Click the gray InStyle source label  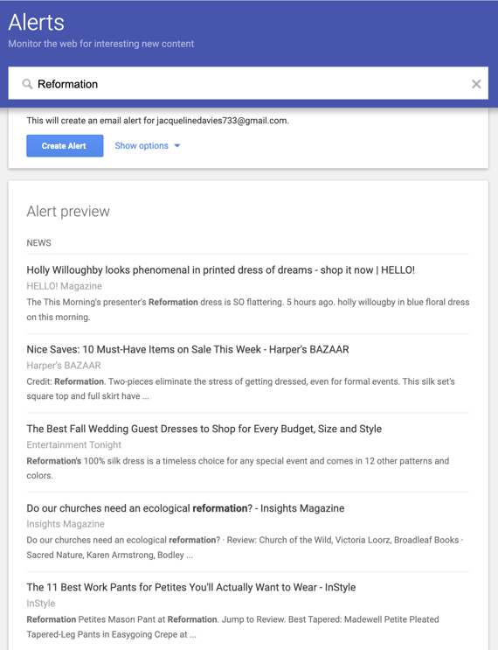click(x=40, y=604)
